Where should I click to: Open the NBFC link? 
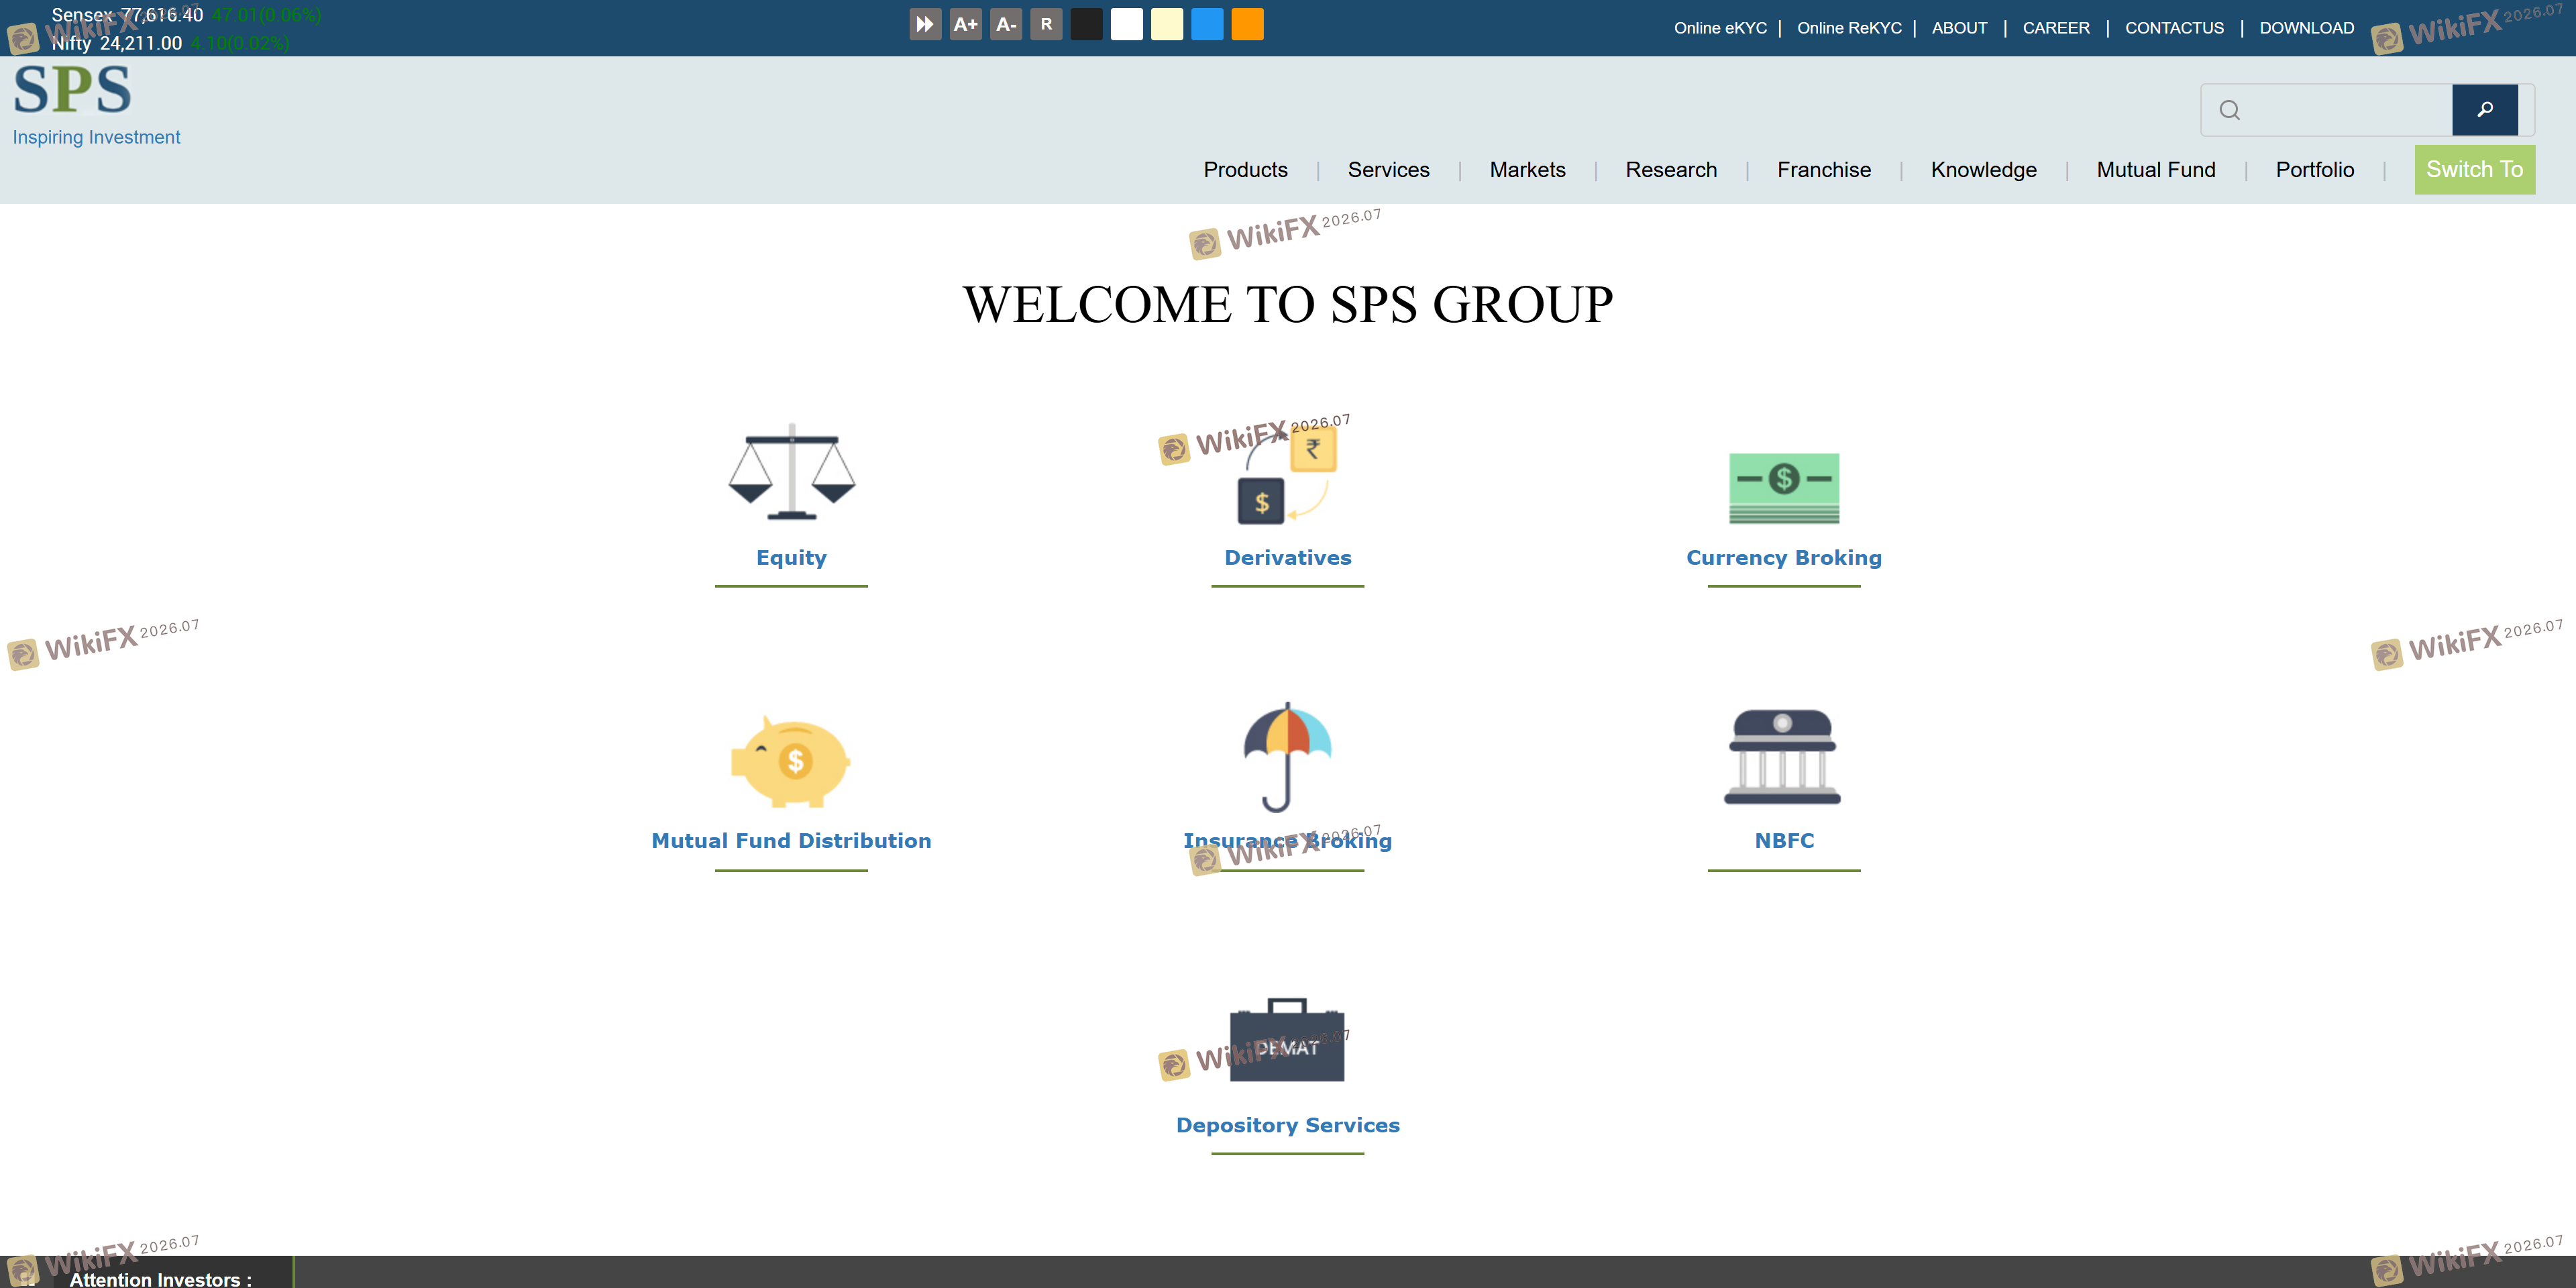[1784, 841]
